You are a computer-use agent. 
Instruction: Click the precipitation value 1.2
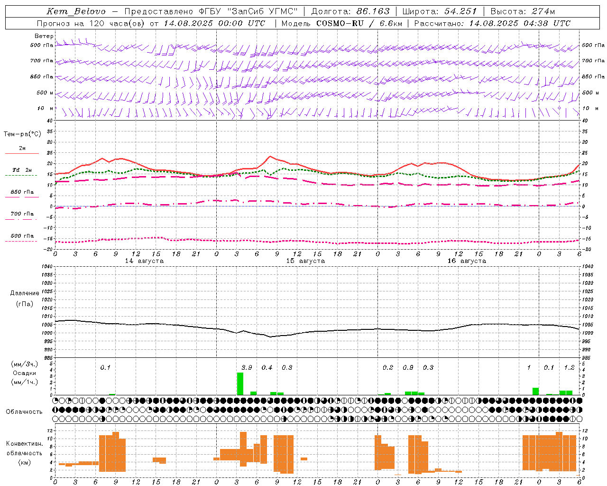(x=569, y=368)
